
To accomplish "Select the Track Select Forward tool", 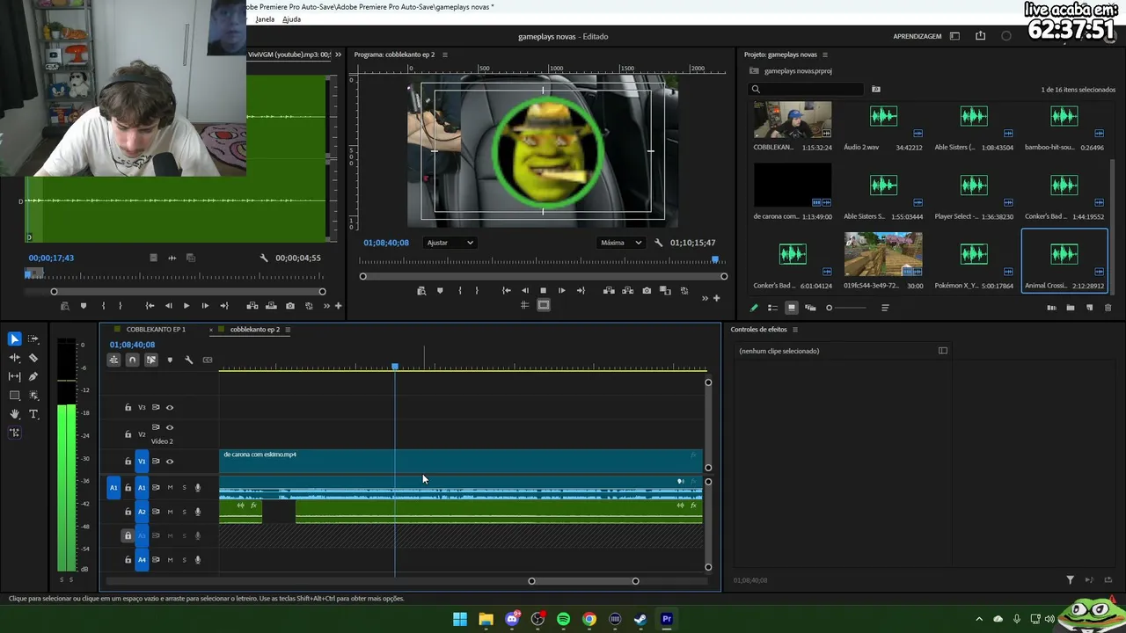I will (x=33, y=339).
